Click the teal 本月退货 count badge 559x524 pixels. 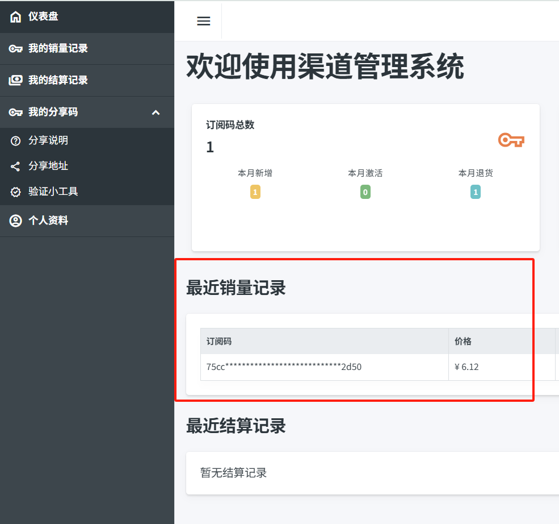(476, 193)
